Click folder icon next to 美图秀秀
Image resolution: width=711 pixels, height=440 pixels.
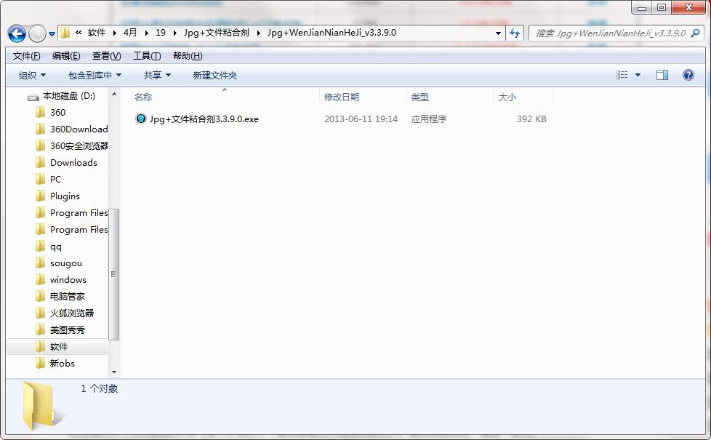coord(41,329)
